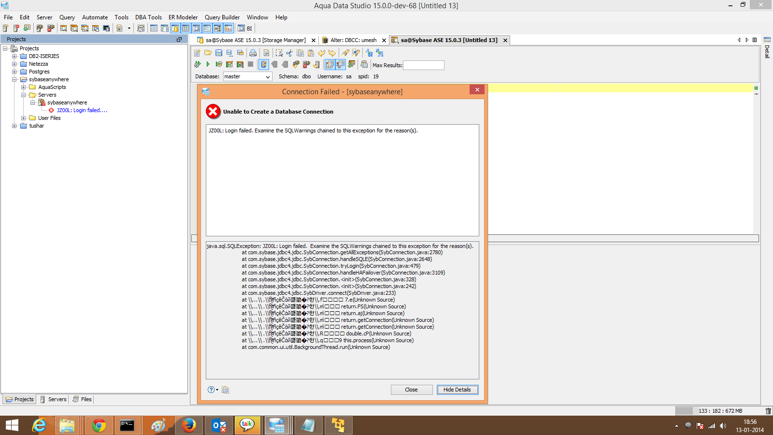The image size is (773, 435).
Task: Click the Outlook taskbar icon
Action: 218,425
